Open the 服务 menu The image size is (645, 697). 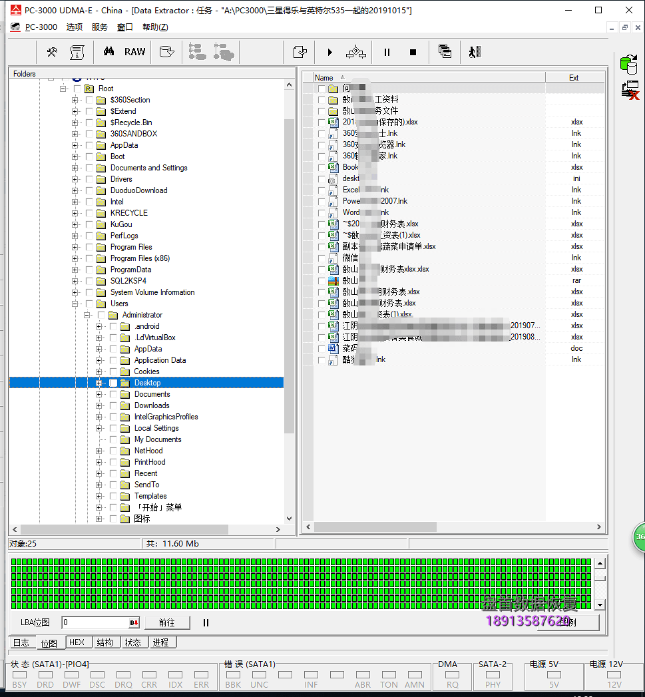tap(100, 27)
